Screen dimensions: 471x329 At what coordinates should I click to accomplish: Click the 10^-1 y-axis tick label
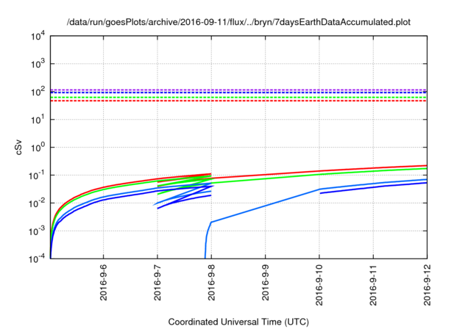click(37, 176)
